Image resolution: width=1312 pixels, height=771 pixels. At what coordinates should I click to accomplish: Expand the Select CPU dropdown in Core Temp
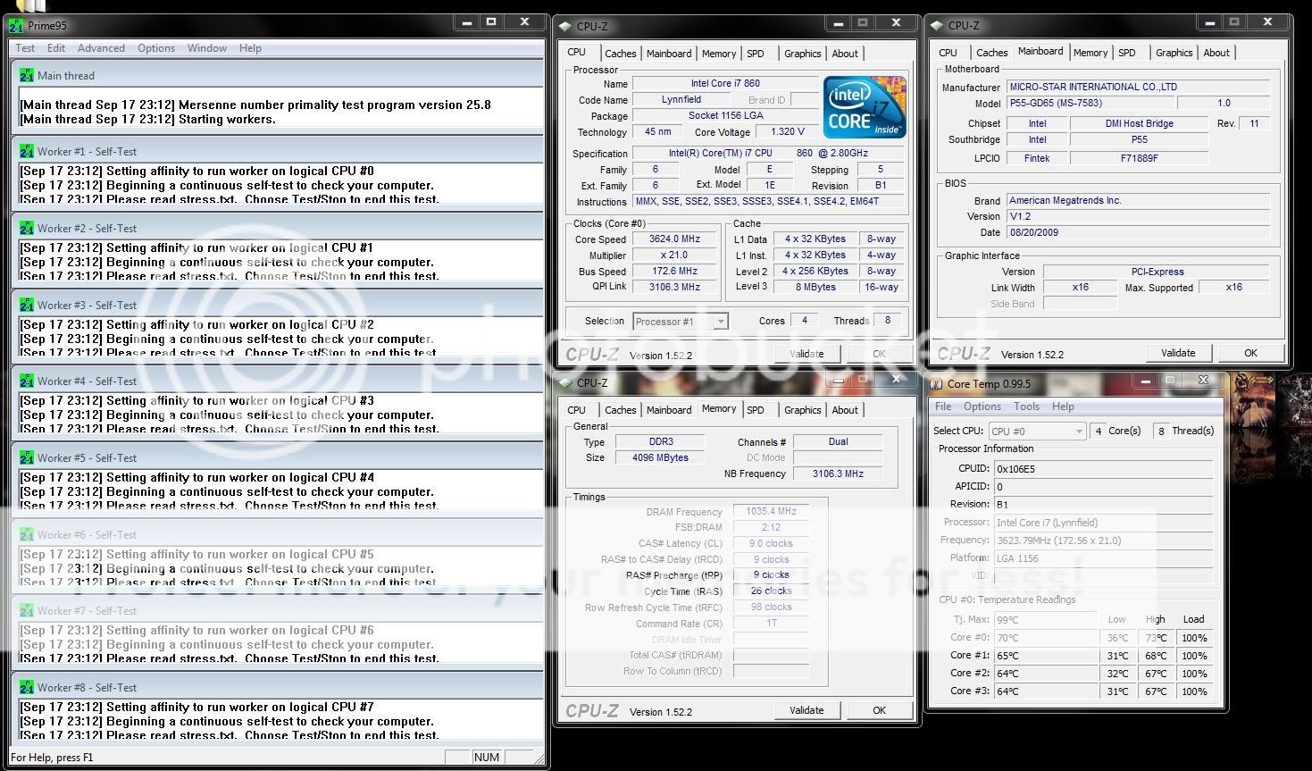(x=1079, y=431)
